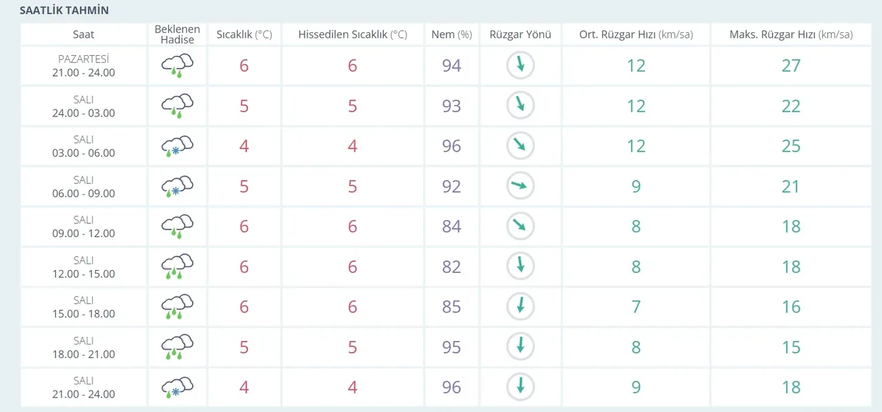
Task: Click the Maks. Rüzgar Hızı column header
Action: [791, 34]
